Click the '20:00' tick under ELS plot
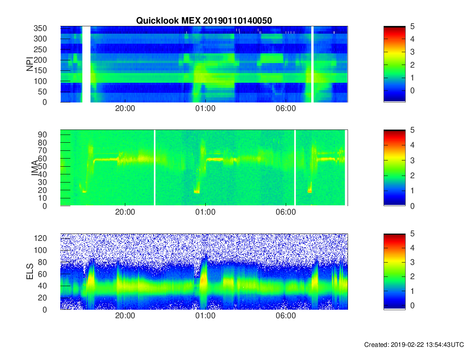This screenshot has height=348, width=464. pyautogui.click(x=125, y=316)
